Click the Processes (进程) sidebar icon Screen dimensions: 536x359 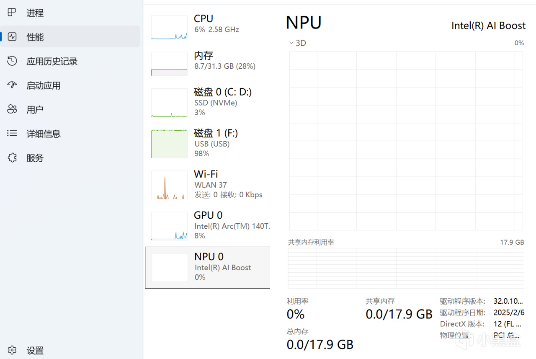(x=12, y=13)
